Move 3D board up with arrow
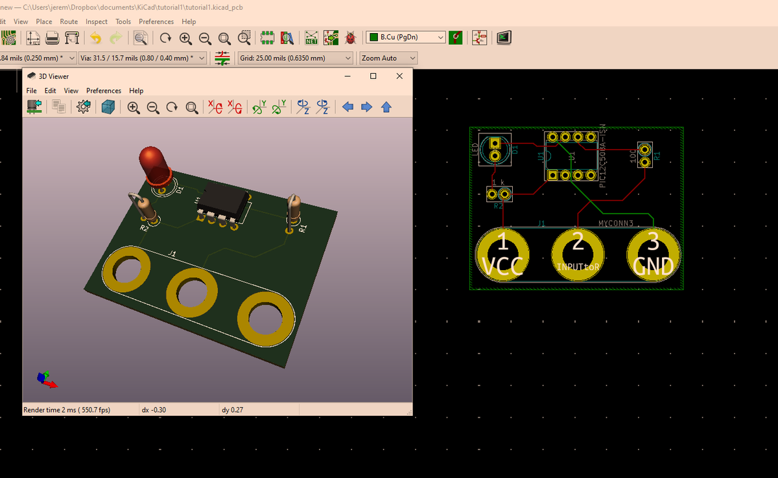 (x=386, y=108)
